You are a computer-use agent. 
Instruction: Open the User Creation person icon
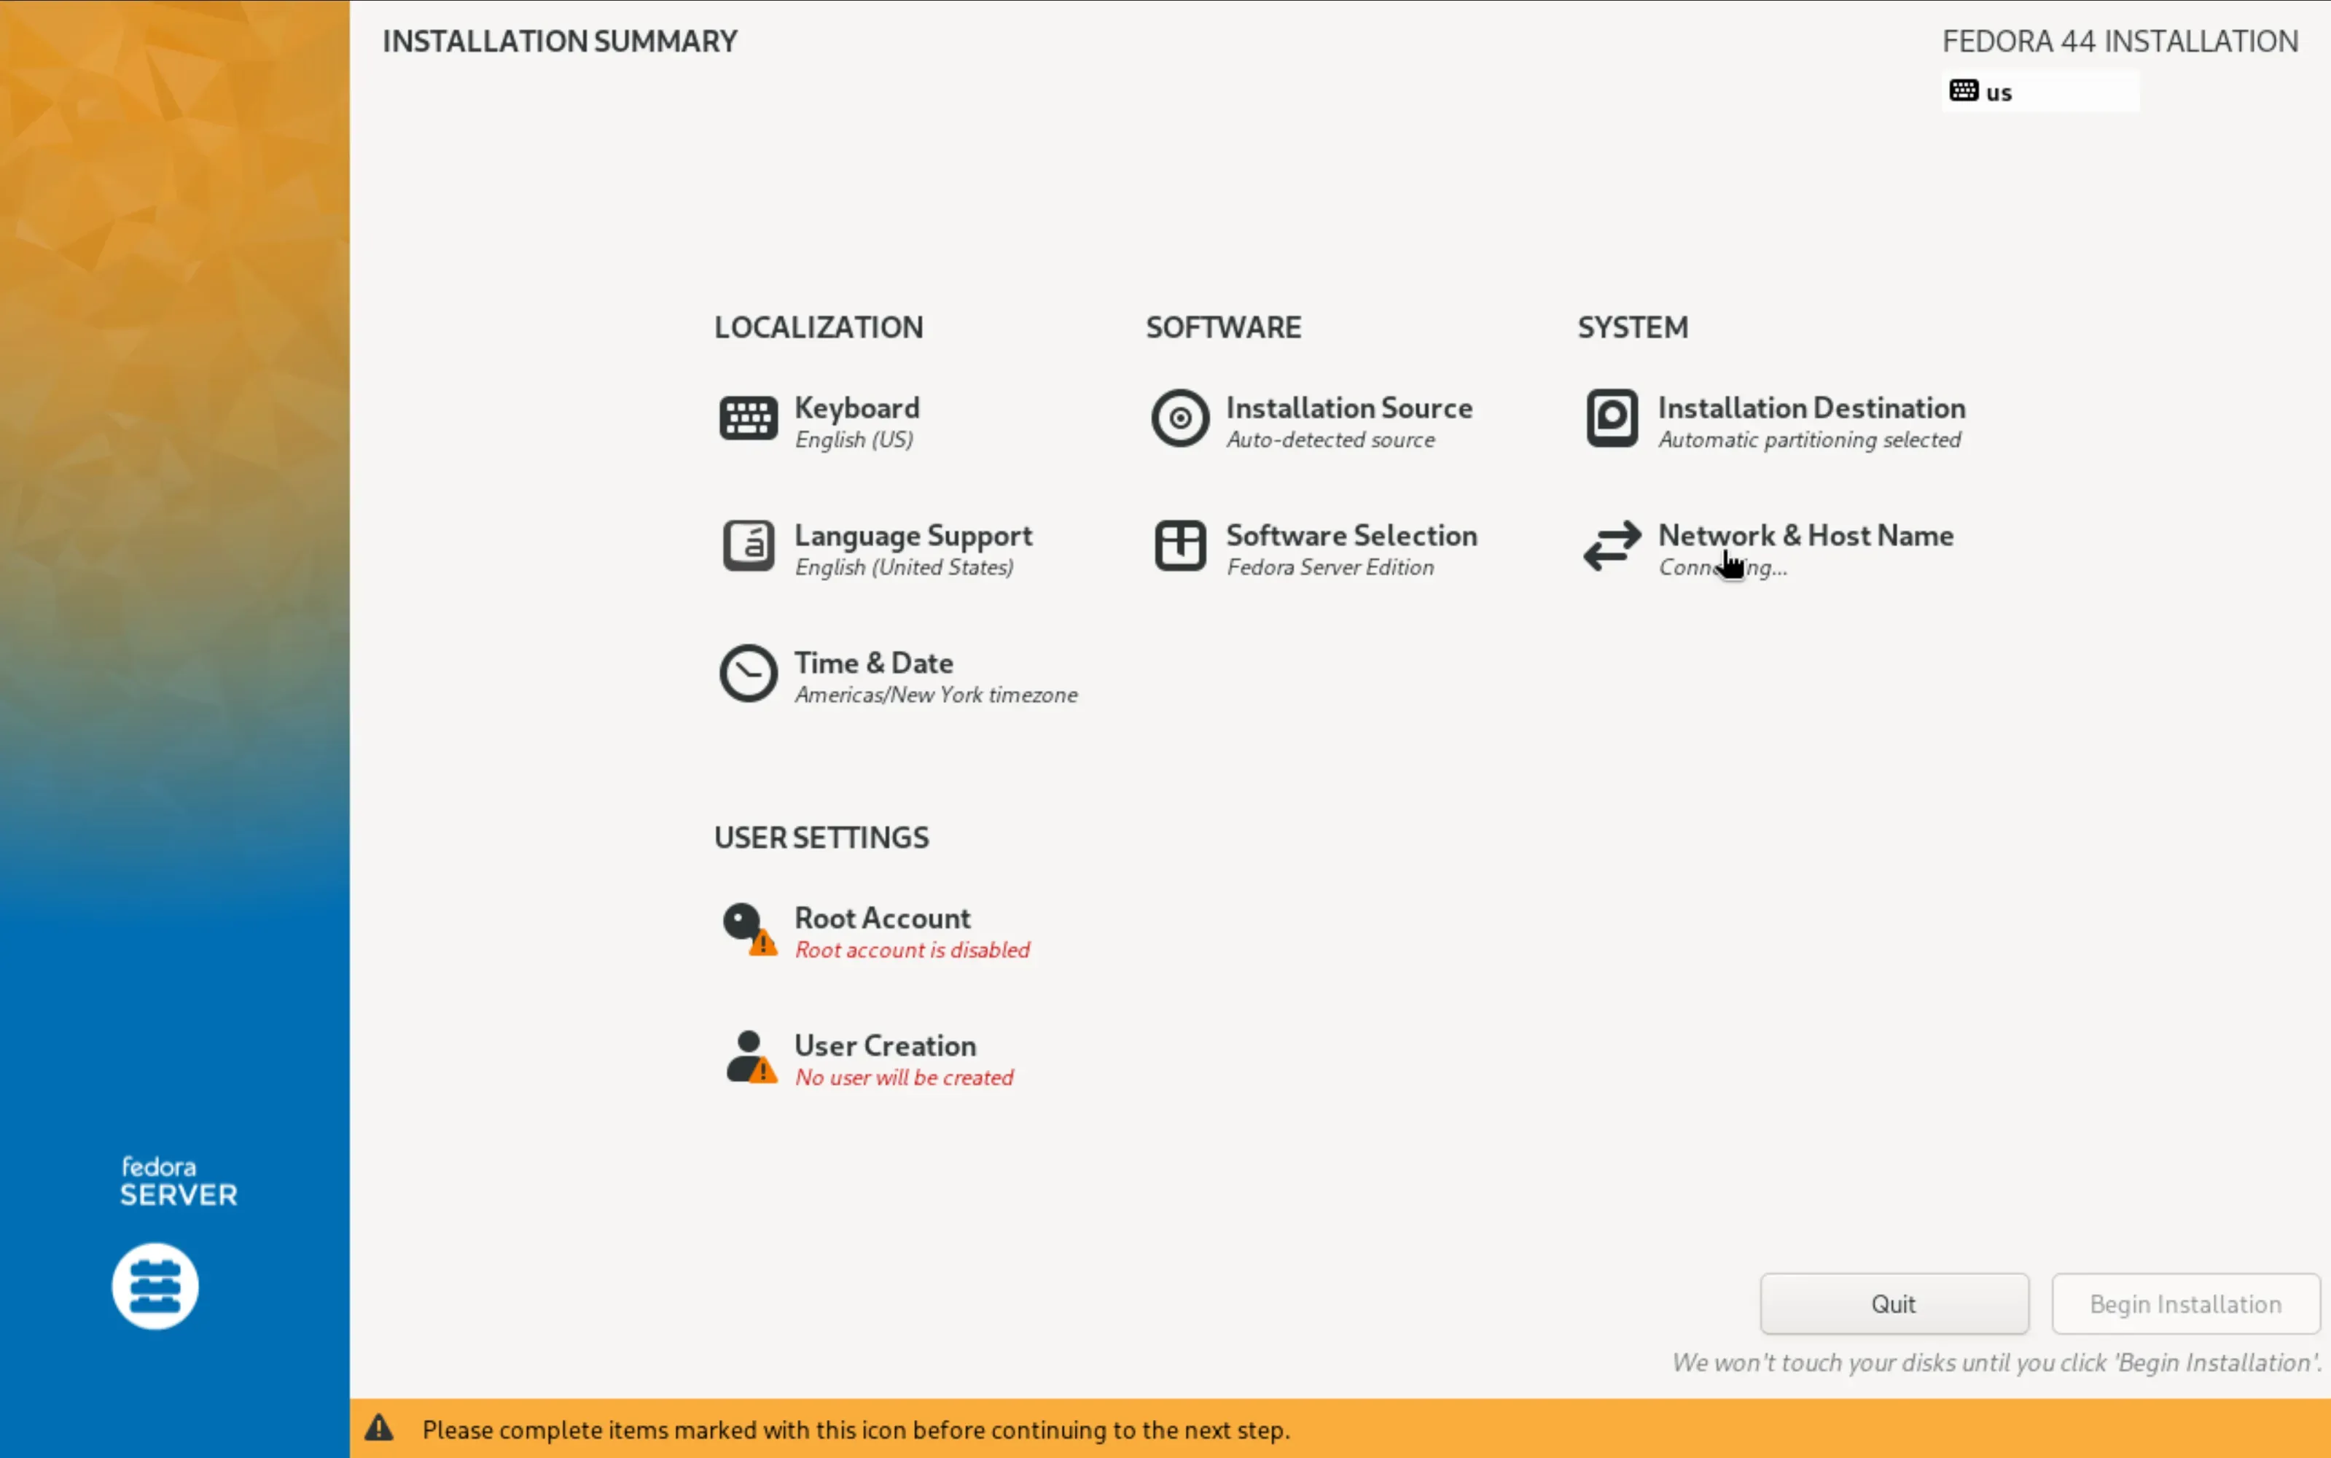pos(751,1057)
